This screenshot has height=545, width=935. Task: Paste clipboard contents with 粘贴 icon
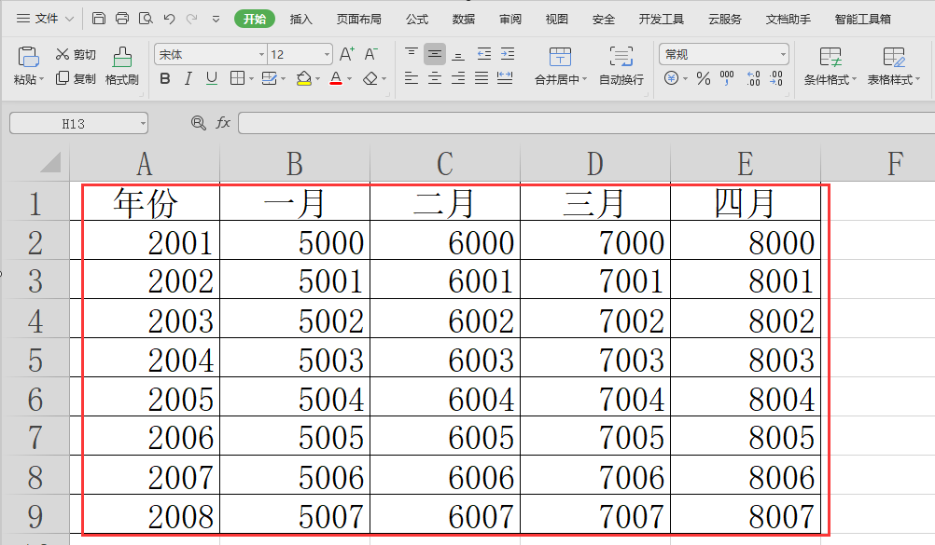[28, 57]
